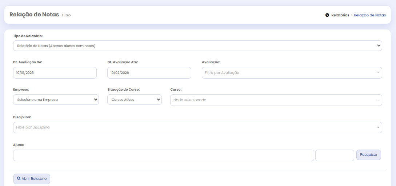This screenshot has width=396, height=186.
Task: Open the Relatórios breadcrumb link
Action: coord(340,15)
